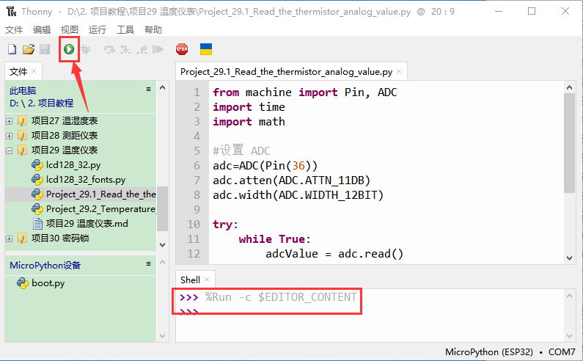
Task: Click the red Stop button icon
Action: pyautogui.click(x=182, y=49)
